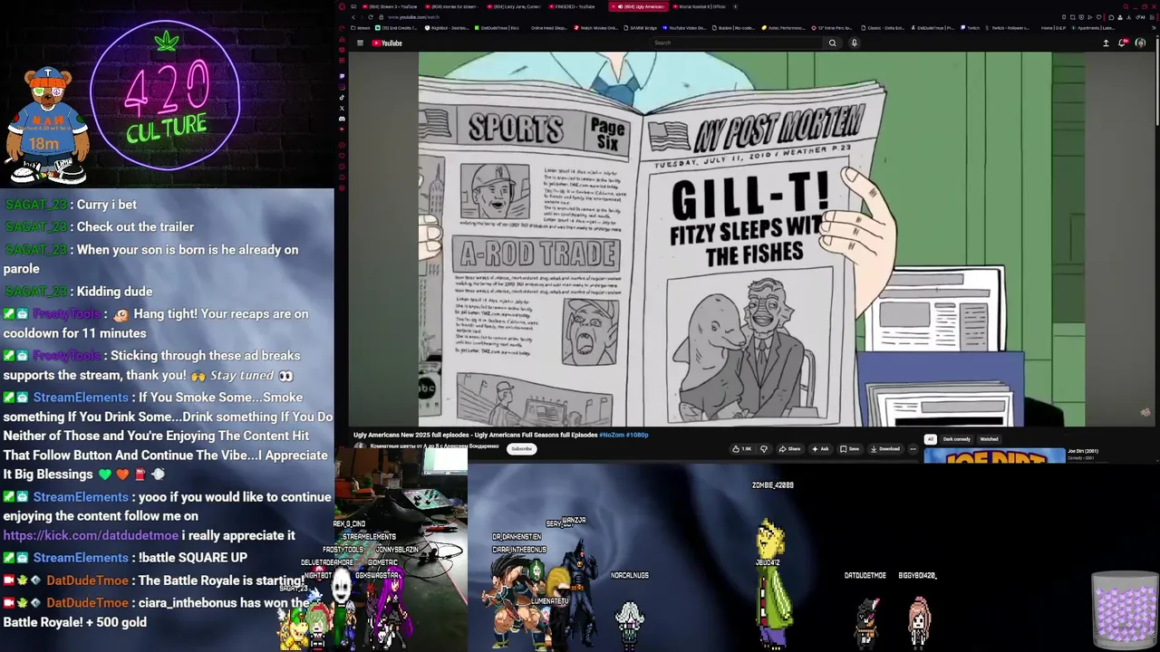Open the Joe Dirt video thumbnail

994,455
